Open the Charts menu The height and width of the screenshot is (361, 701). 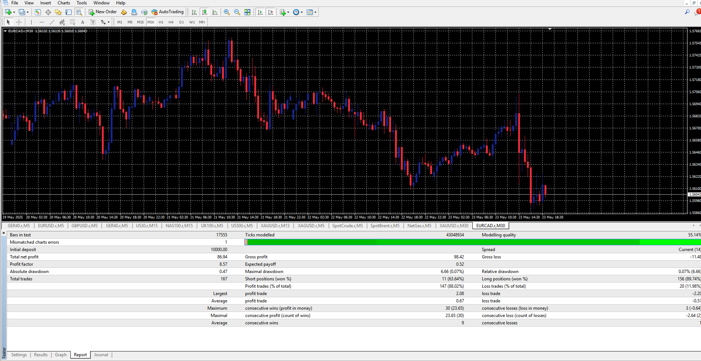pyautogui.click(x=63, y=3)
